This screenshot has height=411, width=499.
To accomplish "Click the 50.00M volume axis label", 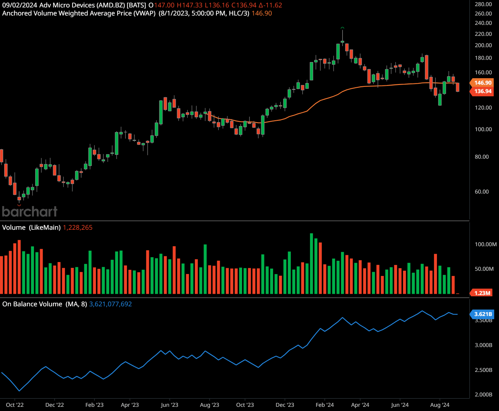I will point(484,269).
